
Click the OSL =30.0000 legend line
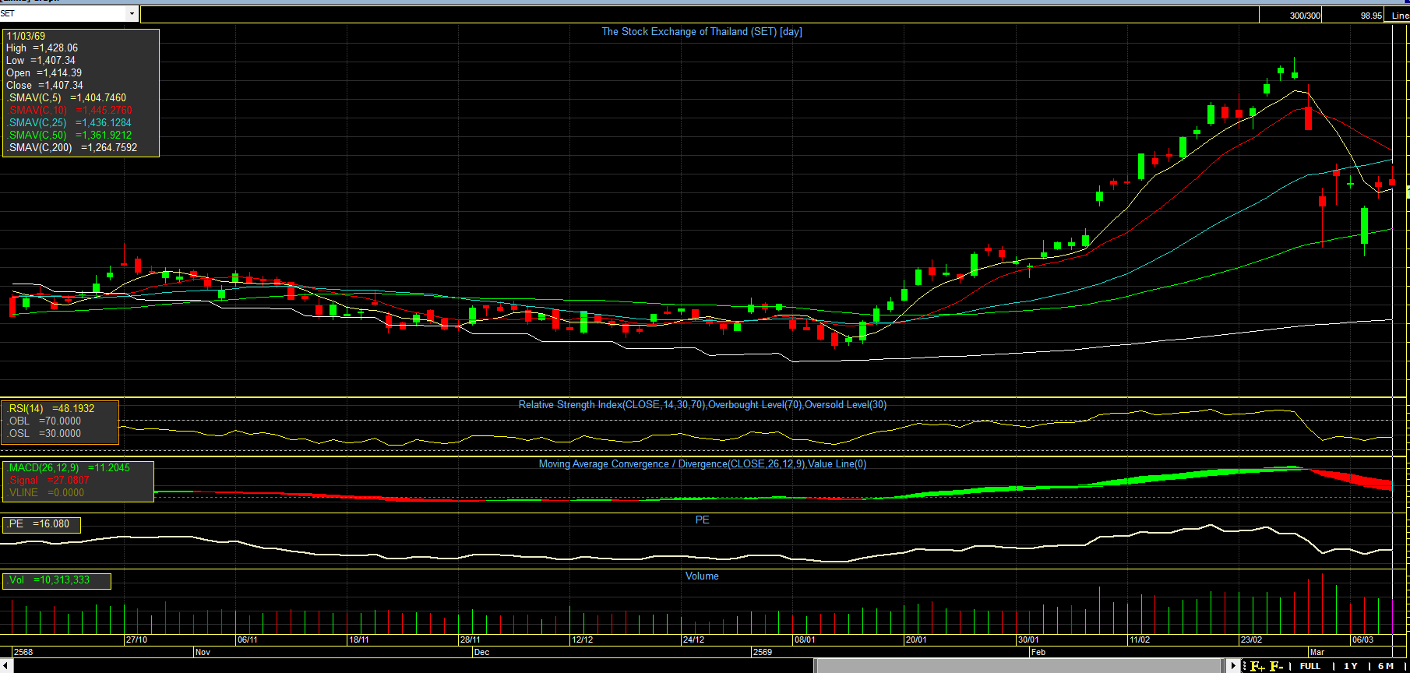pos(44,434)
